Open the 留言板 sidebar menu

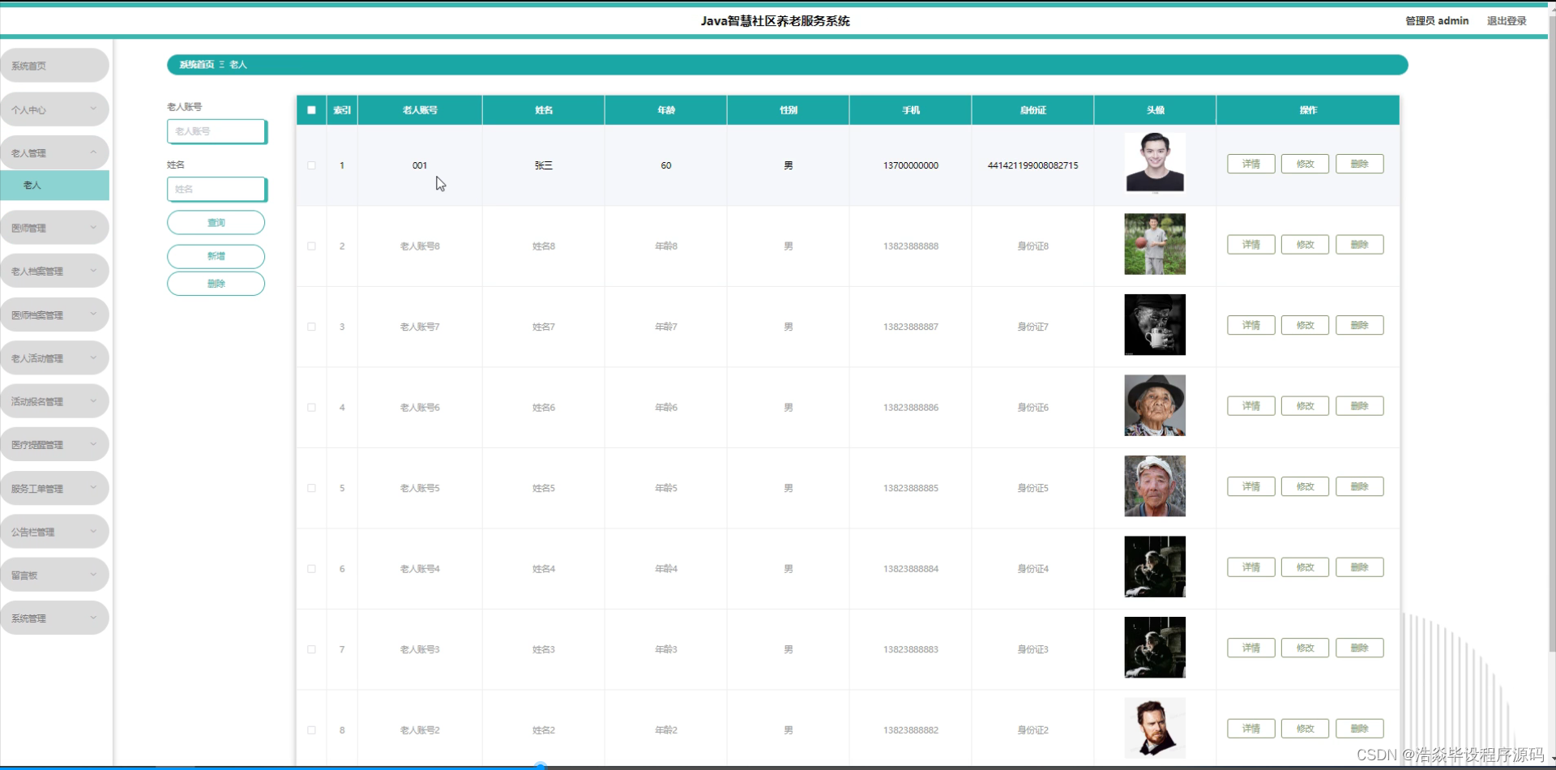click(x=54, y=575)
